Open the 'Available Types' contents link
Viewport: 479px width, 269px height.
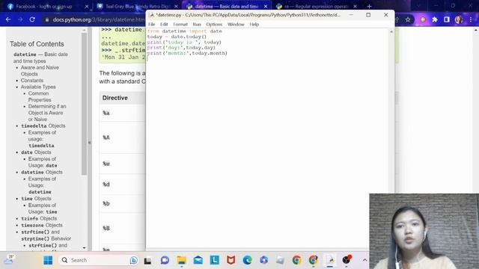[x=38, y=87]
